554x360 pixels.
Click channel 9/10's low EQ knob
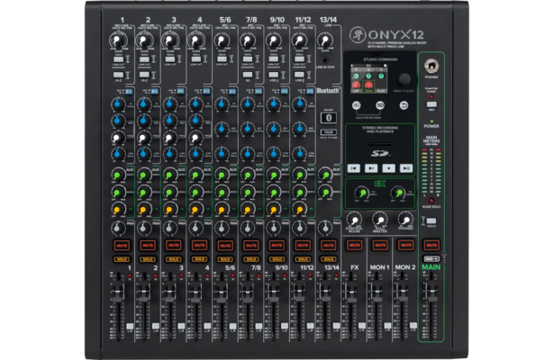point(274,153)
